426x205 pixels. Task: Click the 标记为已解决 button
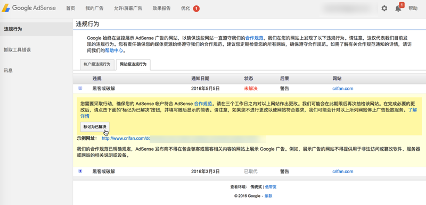95,126
